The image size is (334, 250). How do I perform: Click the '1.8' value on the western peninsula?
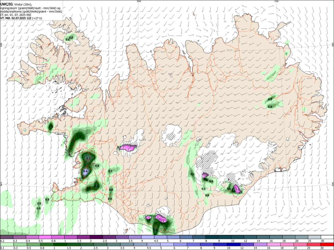51,127
